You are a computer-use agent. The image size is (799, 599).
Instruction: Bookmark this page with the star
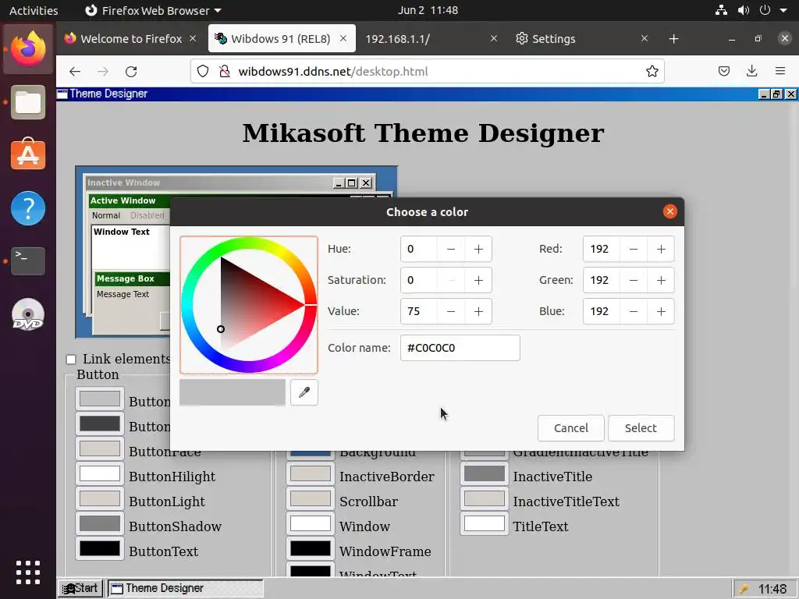(652, 71)
